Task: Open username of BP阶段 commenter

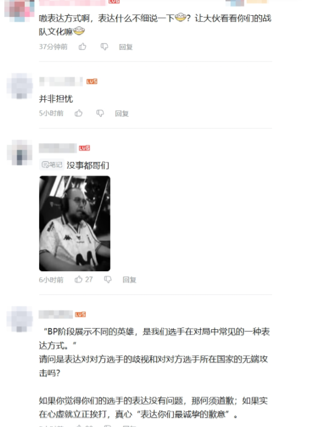Action: point(56,314)
